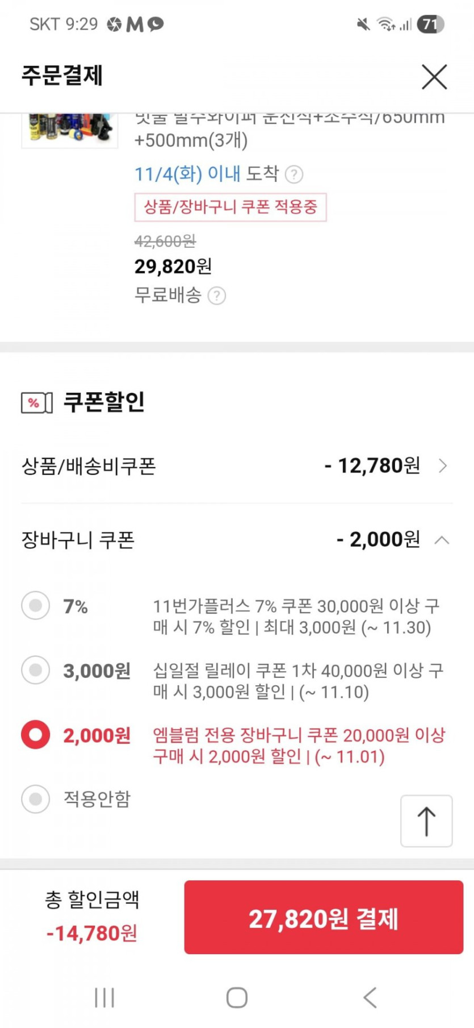Tap the mute icon in status bar
This screenshot has height=1028, width=474.
pos(363,24)
